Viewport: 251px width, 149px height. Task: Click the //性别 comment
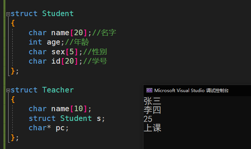[95, 52]
